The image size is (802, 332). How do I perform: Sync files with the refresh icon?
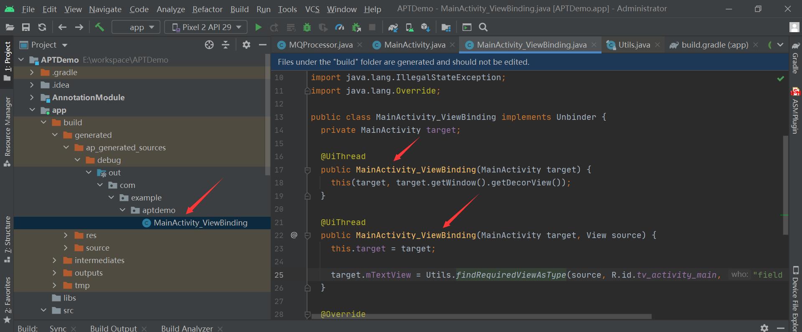[x=42, y=28]
